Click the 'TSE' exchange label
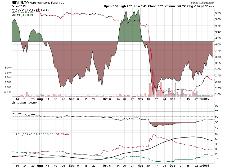 point(62,3)
